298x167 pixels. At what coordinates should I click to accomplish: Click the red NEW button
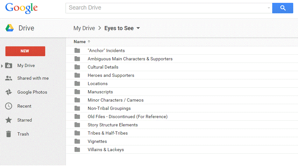[x=25, y=51]
